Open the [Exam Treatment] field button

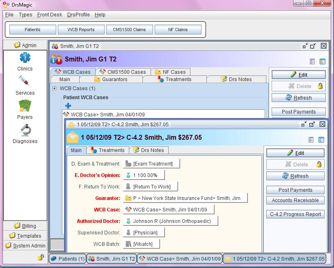[x=151, y=164]
